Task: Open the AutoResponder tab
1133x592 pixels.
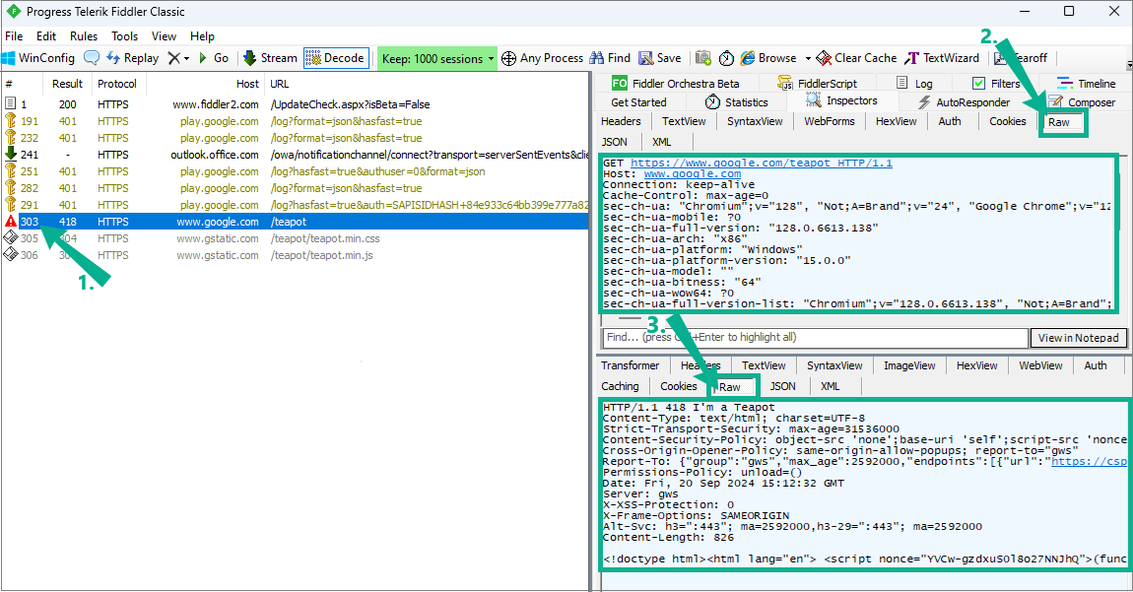Action: coord(964,101)
